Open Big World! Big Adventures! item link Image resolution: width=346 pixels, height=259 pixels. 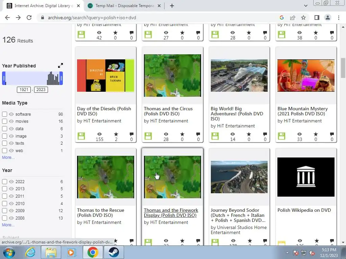click(237, 114)
